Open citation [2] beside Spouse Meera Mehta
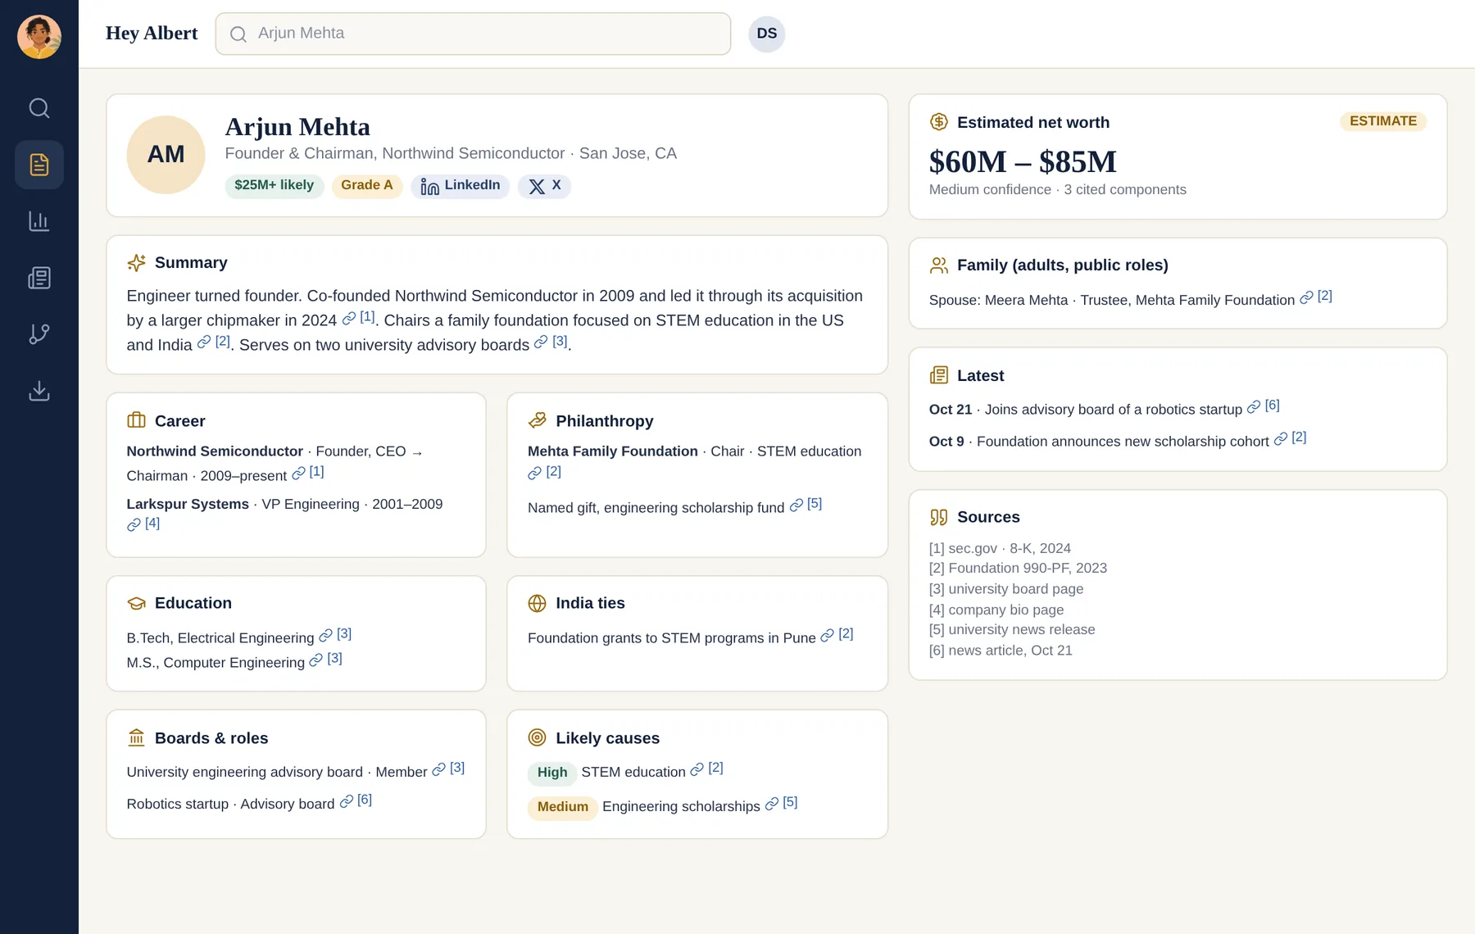 1316,297
